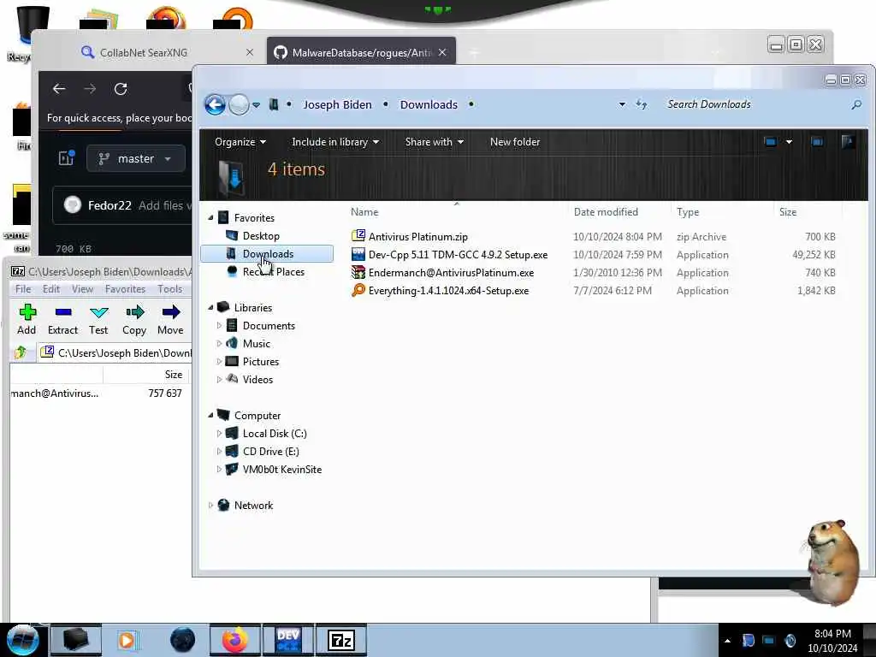The width and height of the screenshot is (876, 657).
Task: Open CD Drive (E:)
Action: pyautogui.click(x=270, y=452)
